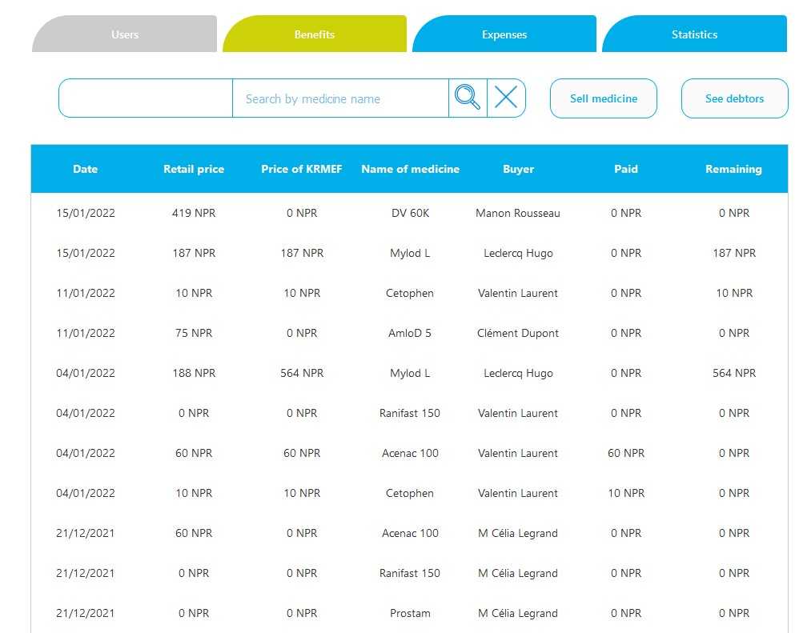The width and height of the screenshot is (795, 633).
Task: Click the 564 NPR remaining amount
Action: coord(733,373)
